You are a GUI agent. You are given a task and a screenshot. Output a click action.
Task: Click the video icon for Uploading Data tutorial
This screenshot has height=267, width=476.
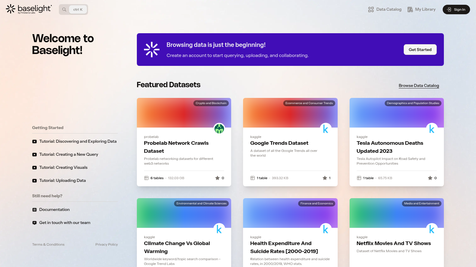pyautogui.click(x=35, y=181)
